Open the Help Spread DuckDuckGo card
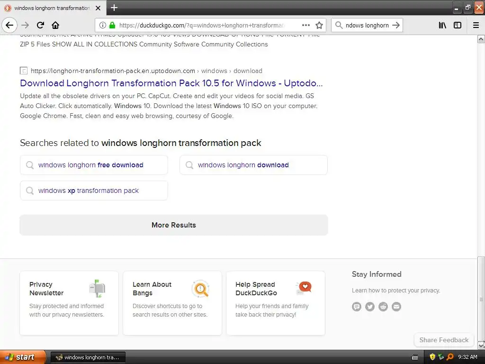 pos(276,303)
